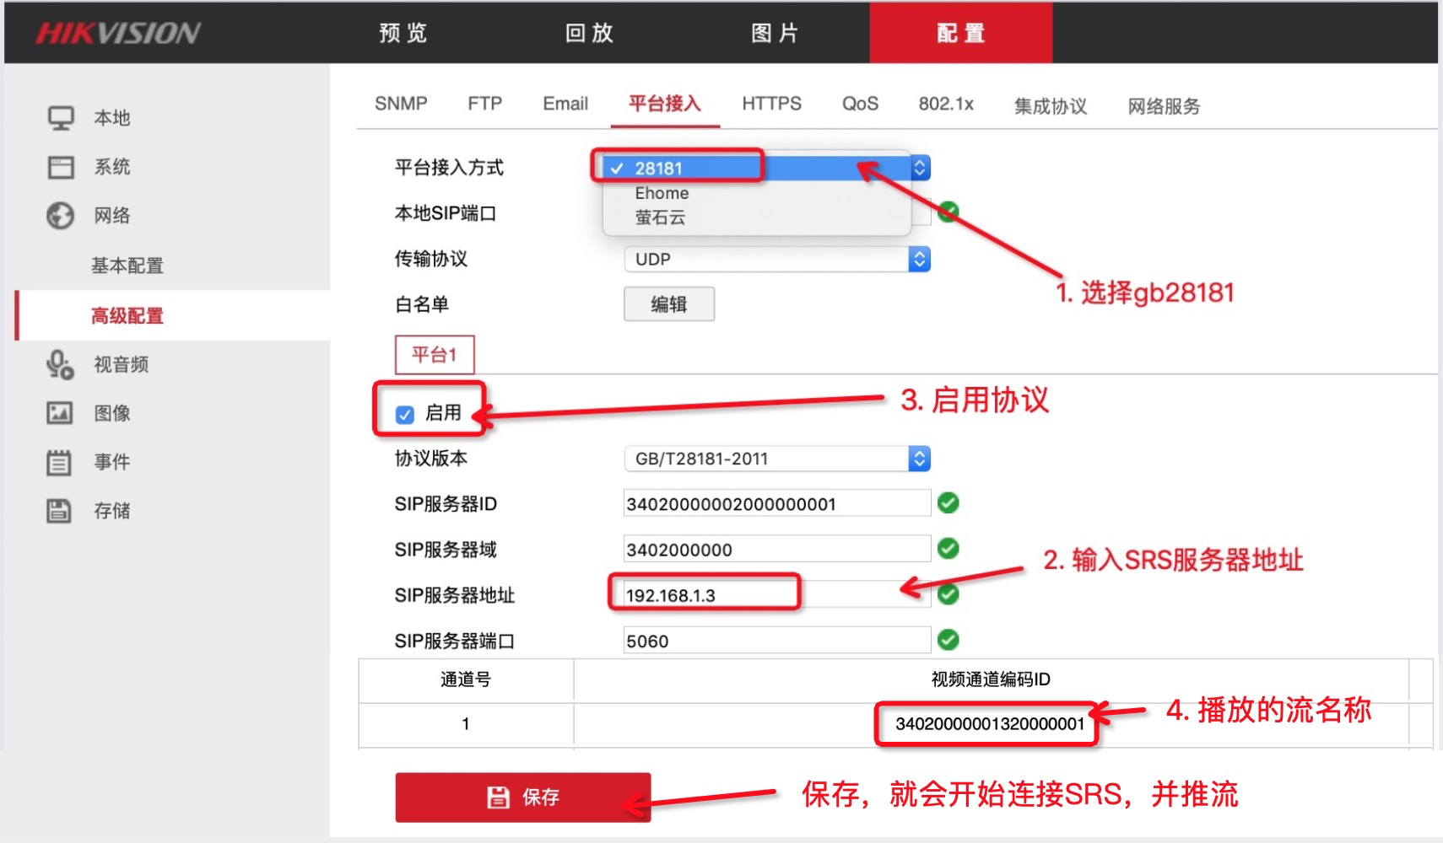Choose 萤石云 option in the dropdown list

757,217
